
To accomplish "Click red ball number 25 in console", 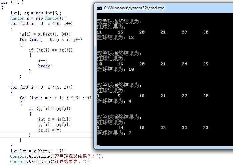I will coord(206,64).
